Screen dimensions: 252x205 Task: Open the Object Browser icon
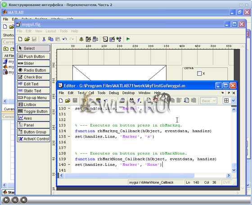pos(119,39)
